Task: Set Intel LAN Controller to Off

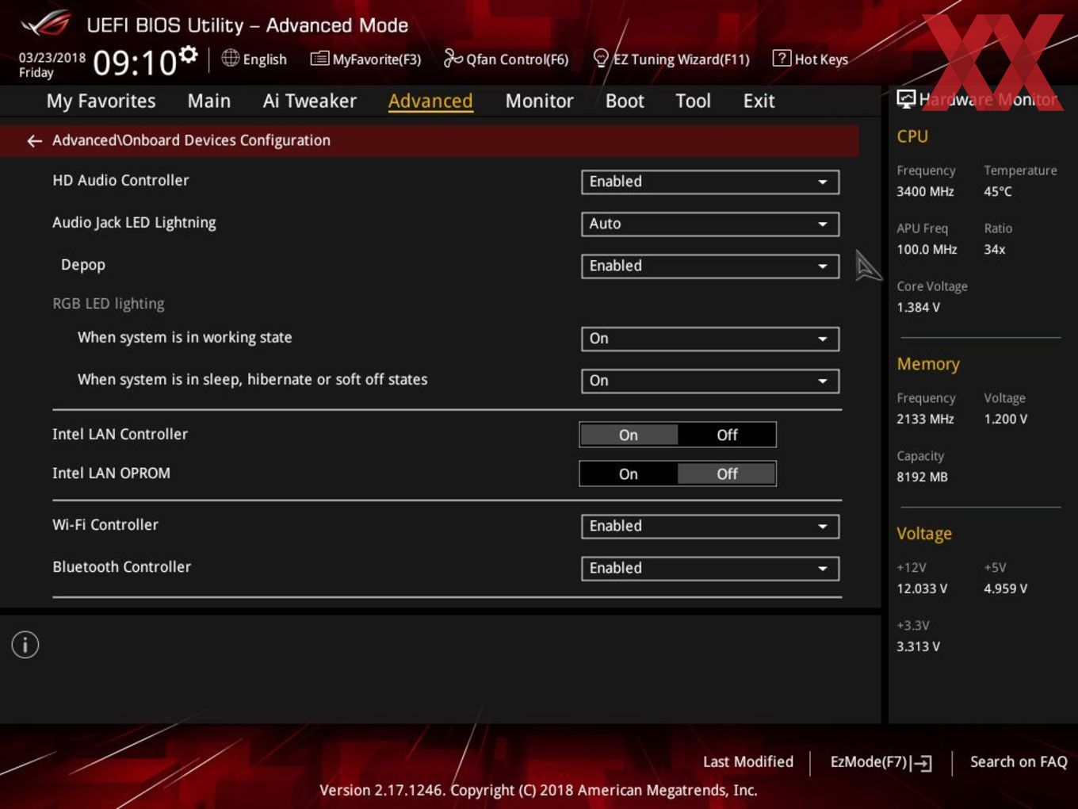Action: coord(727,435)
